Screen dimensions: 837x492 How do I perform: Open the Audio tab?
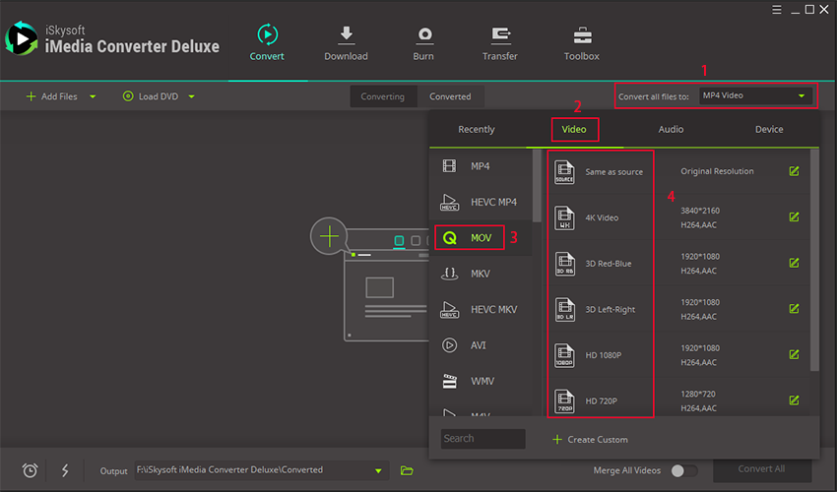coord(671,129)
